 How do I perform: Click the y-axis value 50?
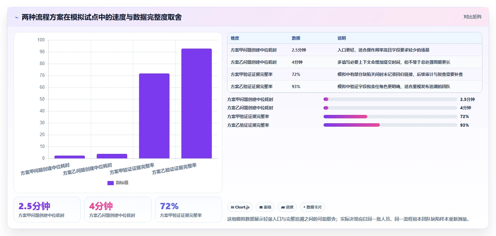[x=42, y=99]
